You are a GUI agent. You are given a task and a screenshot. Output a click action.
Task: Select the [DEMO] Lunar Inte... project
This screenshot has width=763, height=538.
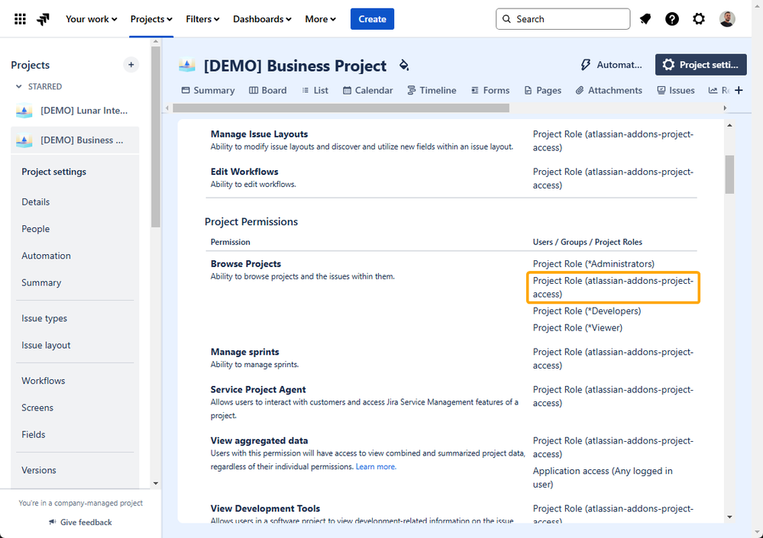75,111
